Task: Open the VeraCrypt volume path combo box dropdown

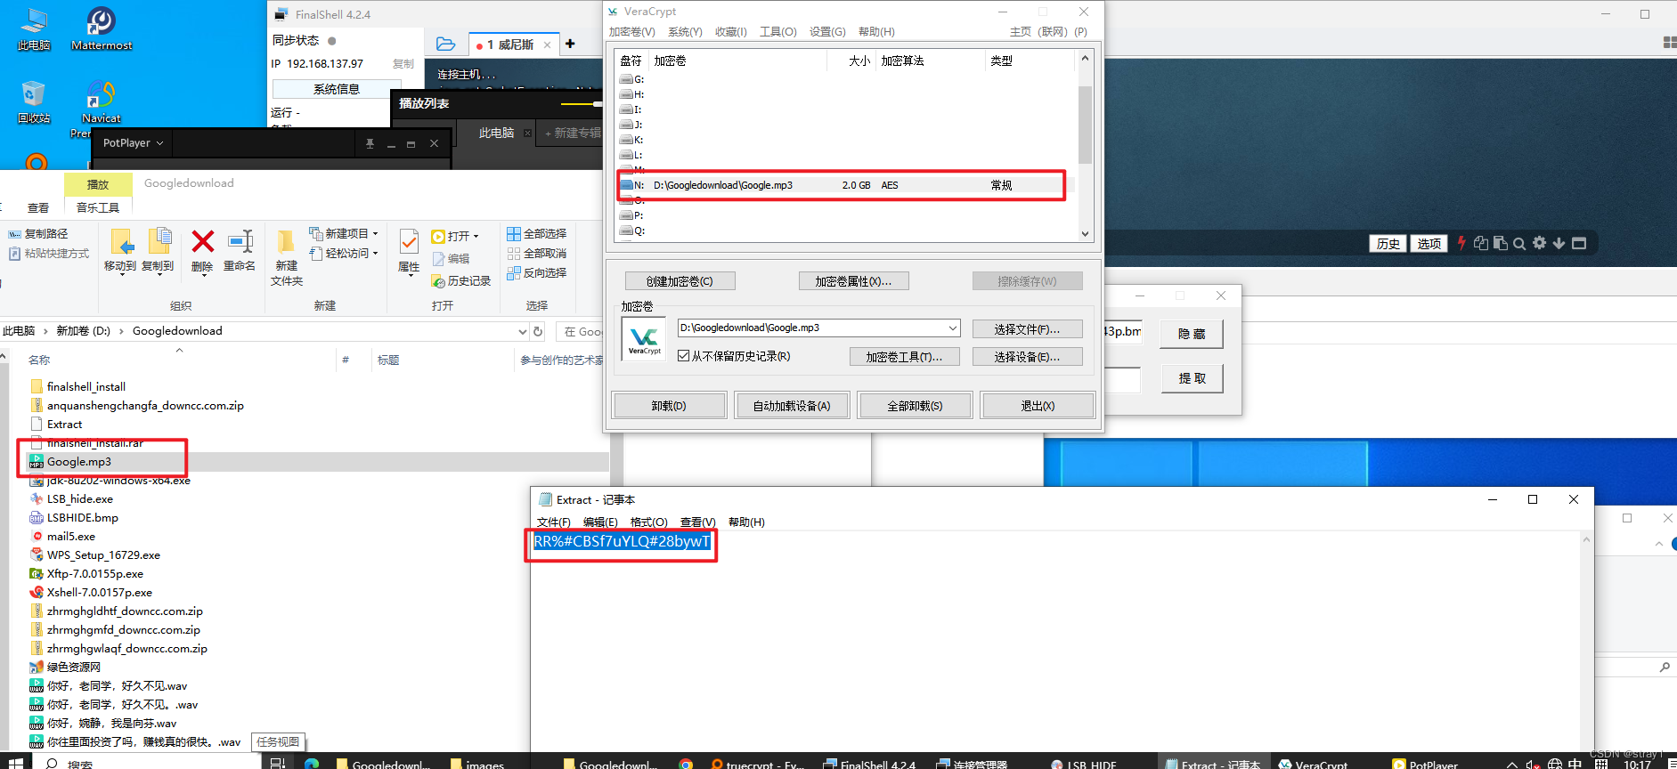Action: [953, 328]
